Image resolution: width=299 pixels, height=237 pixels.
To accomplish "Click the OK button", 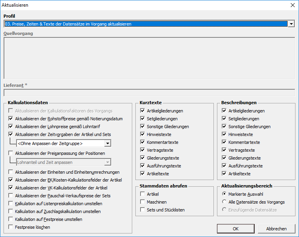I will pos(235,229).
